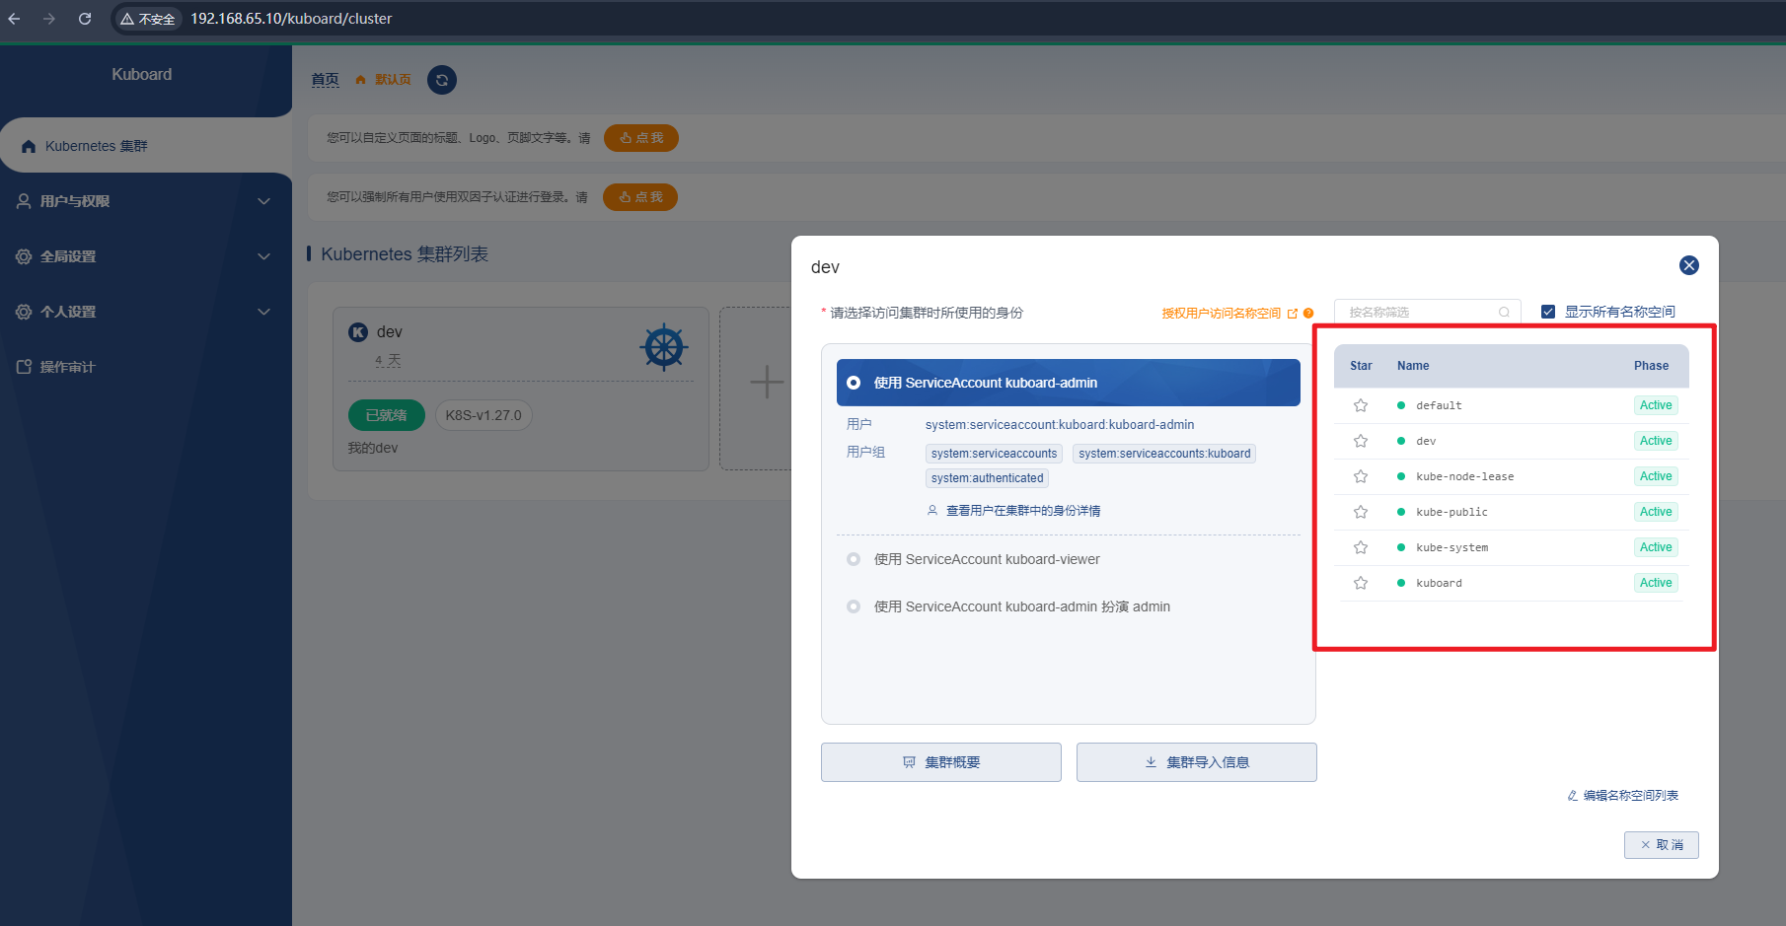The width and height of the screenshot is (1786, 926).
Task: Reload the page with browser refresh icon
Action: pos(85,19)
